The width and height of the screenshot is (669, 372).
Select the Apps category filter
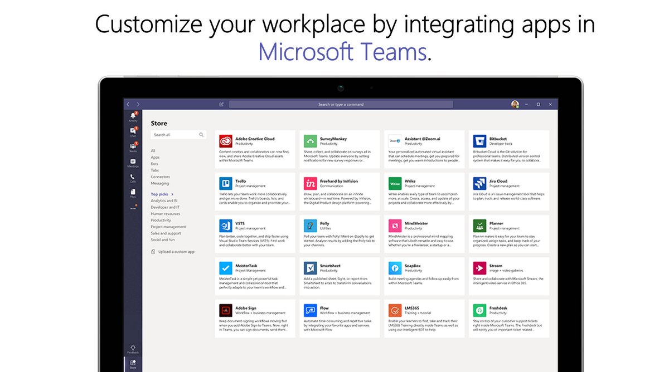[x=155, y=158]
